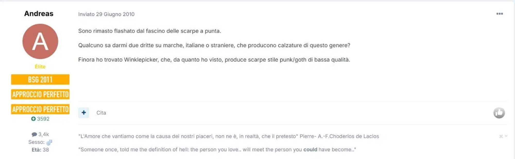This screenshot has width=515, height=159.
Task: Click the BSG 2011 orange badge
Action: click(40, 79)
